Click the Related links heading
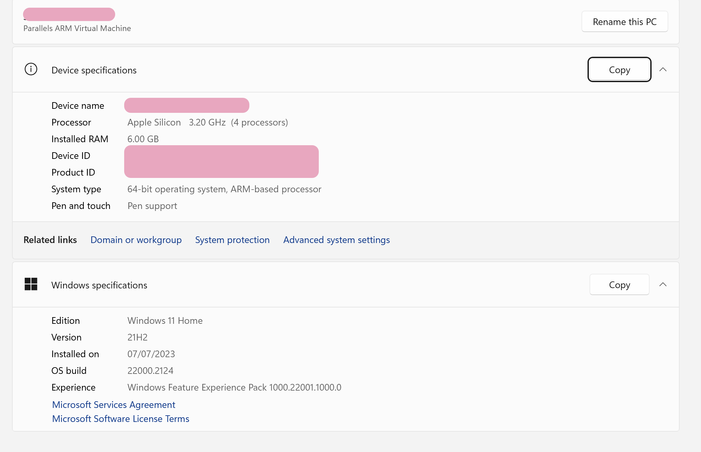The height and width of the screenshot is (452, 701). [50, 240]
